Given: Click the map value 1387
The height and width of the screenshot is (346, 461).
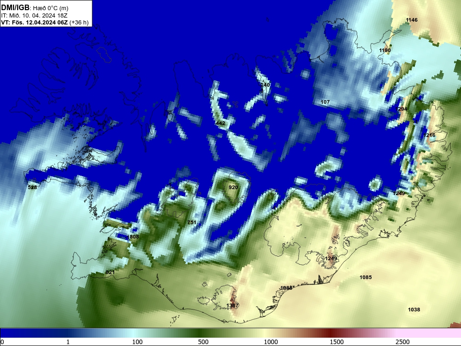Looking at the screenshot, I should 232,305.
